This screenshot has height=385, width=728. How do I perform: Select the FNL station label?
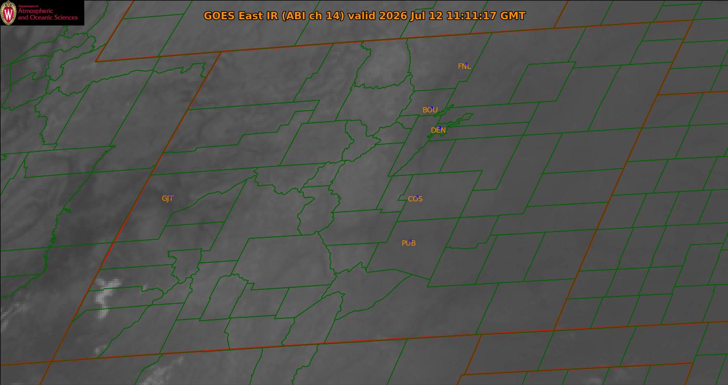point(464,66)
